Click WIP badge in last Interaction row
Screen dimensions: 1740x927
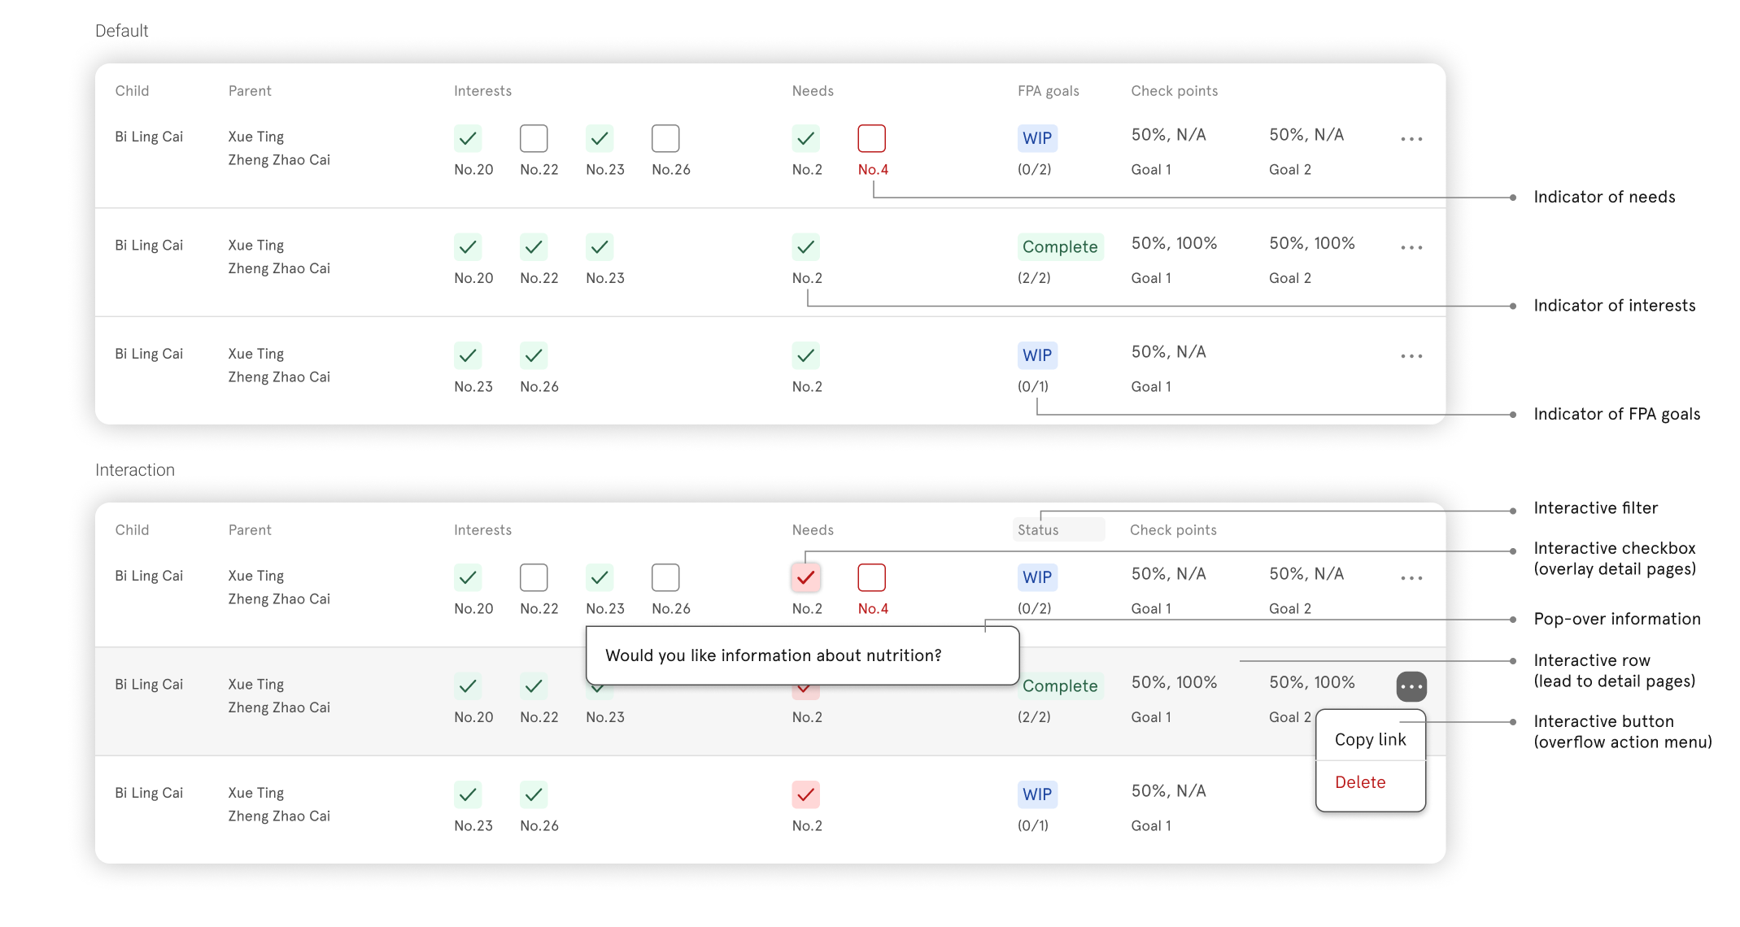point(1037,794)
